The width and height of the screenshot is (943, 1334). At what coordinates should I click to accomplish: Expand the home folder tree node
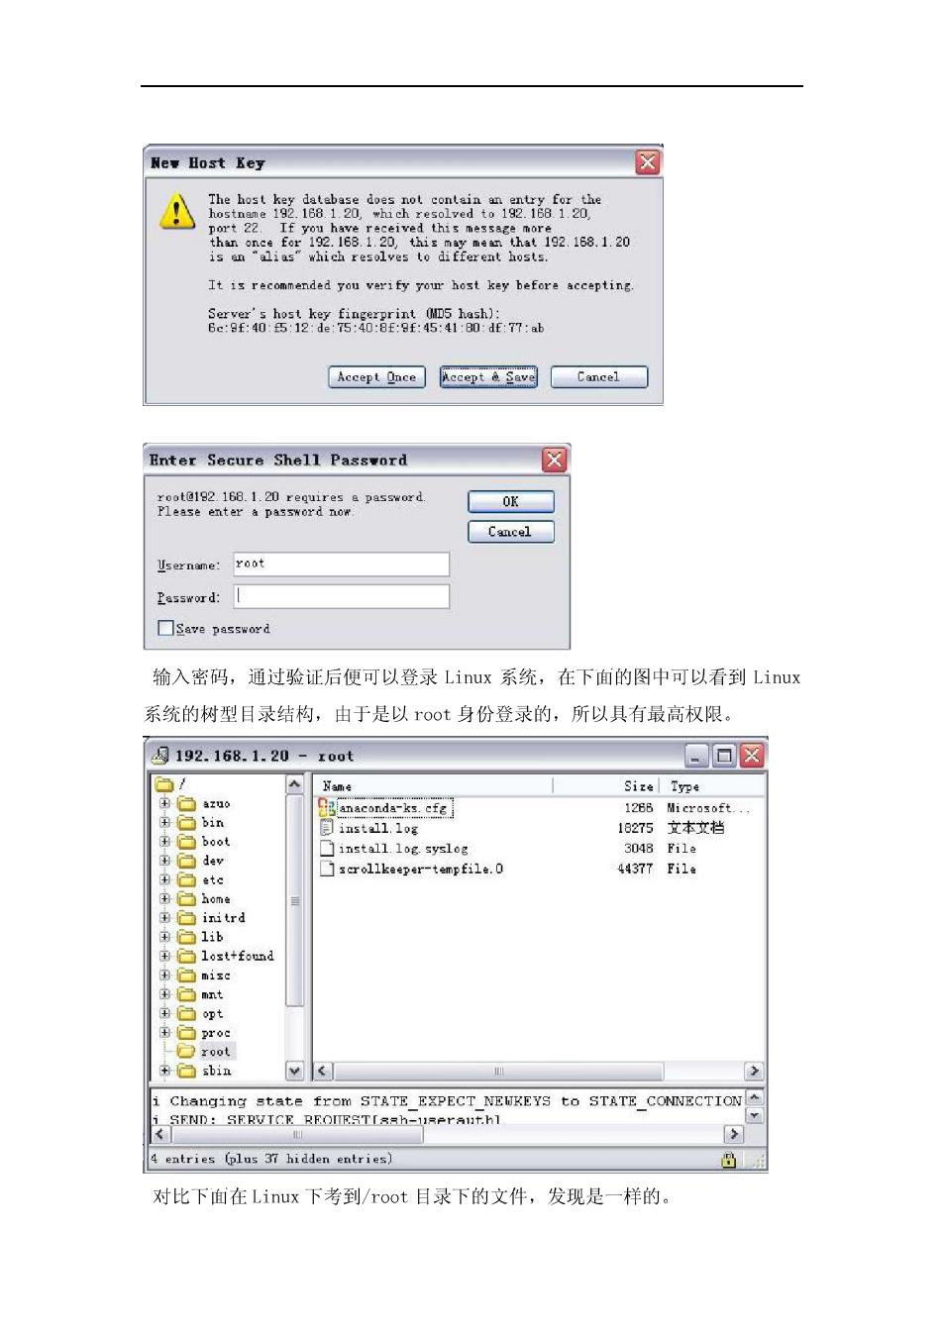tap(165, 899)
